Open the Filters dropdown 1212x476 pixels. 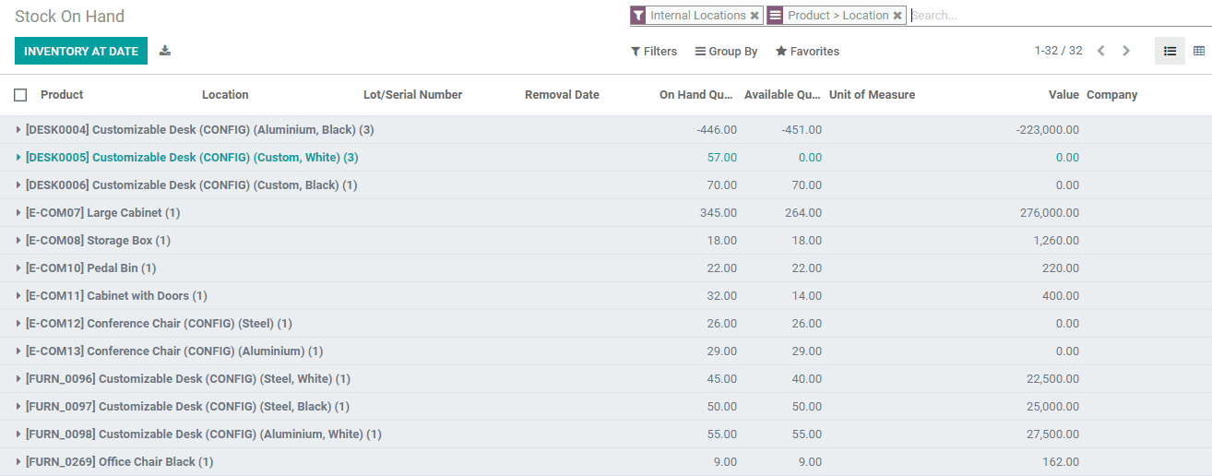click(x=654, y=52)
